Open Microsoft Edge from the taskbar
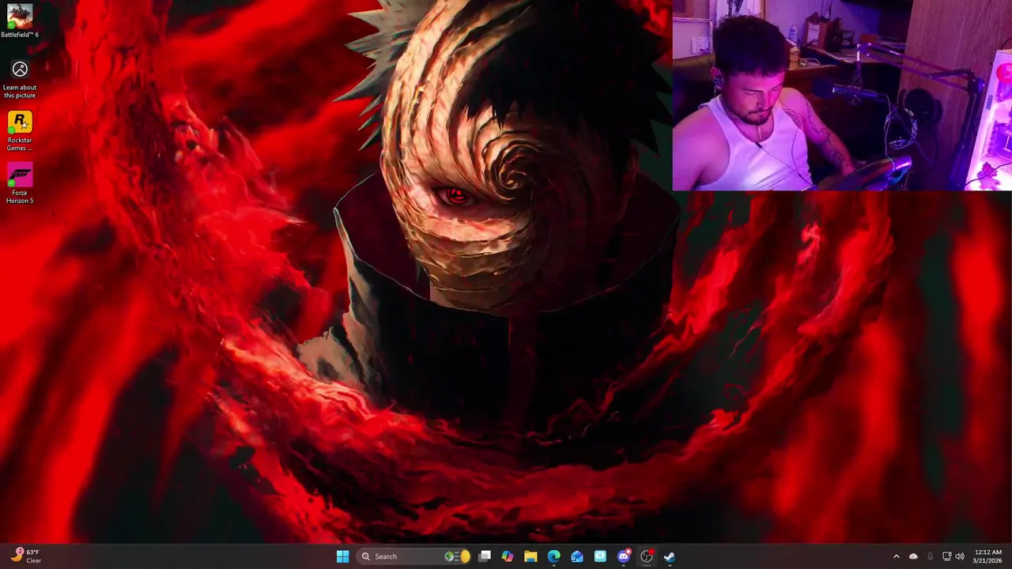The image size is (1012, 569). point(553,556)
